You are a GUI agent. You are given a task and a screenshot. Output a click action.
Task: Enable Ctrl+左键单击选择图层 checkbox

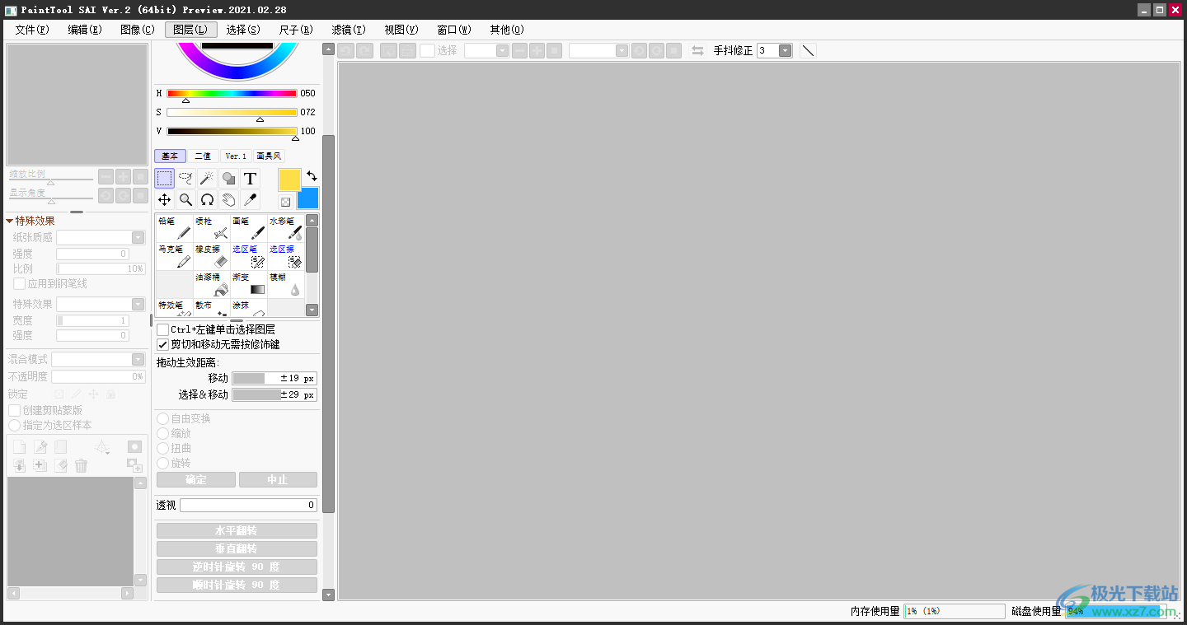163,329
